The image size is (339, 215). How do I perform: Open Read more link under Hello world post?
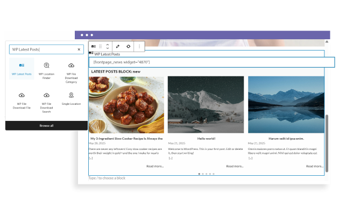[235, 166]
